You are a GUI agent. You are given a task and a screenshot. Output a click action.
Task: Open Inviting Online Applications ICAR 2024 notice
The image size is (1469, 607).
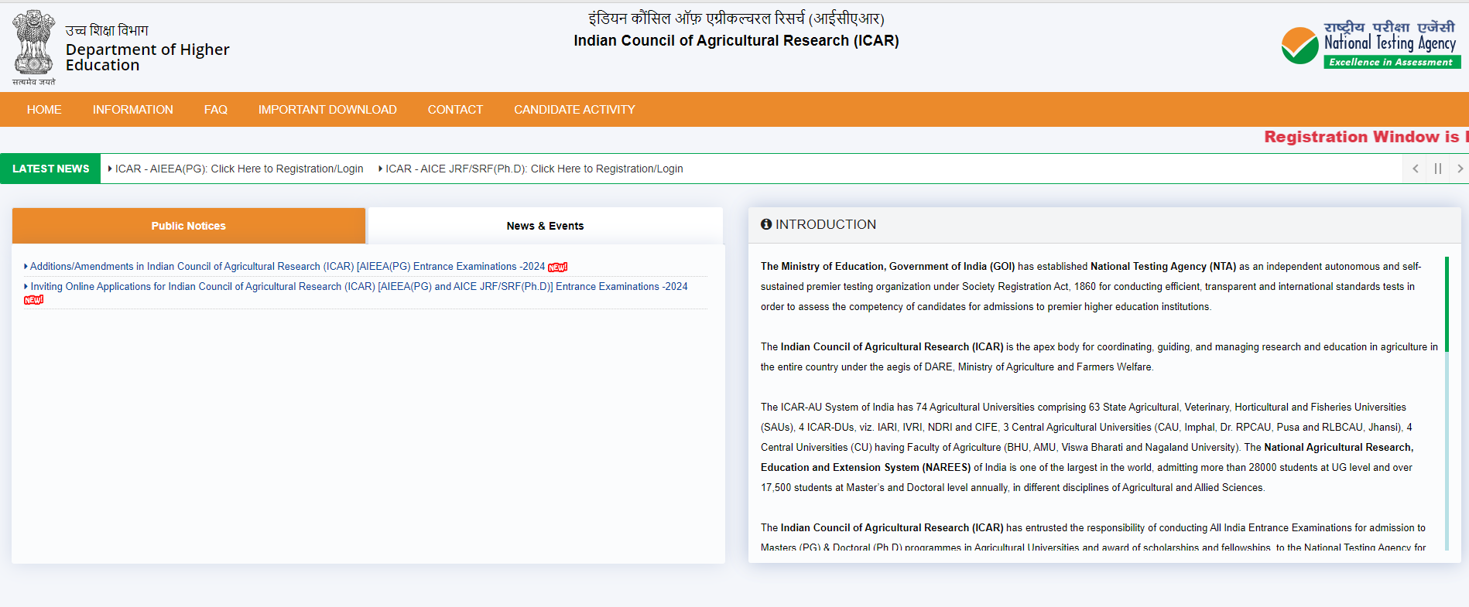(x=359, y=287)
